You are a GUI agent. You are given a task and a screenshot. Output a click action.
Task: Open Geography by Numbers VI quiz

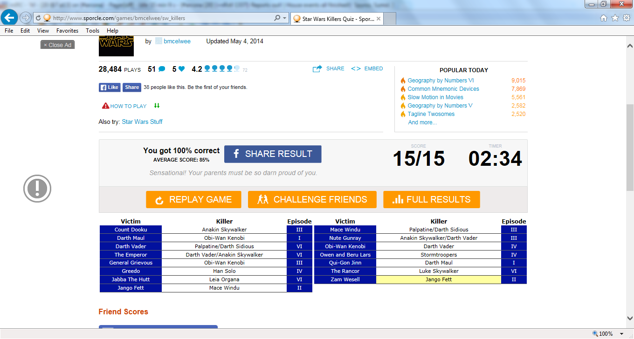(441, 81)
